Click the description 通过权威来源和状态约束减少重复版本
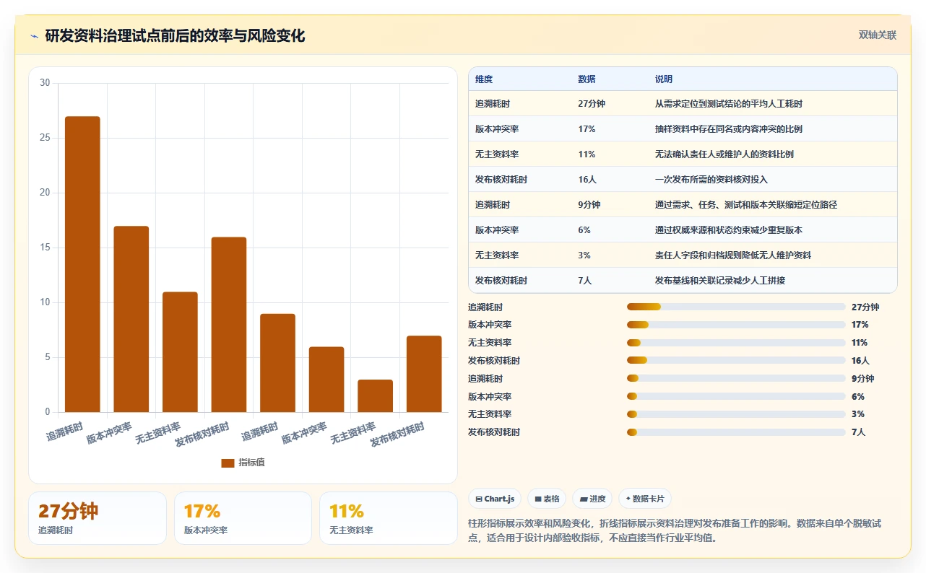 (x=729, y=230)
